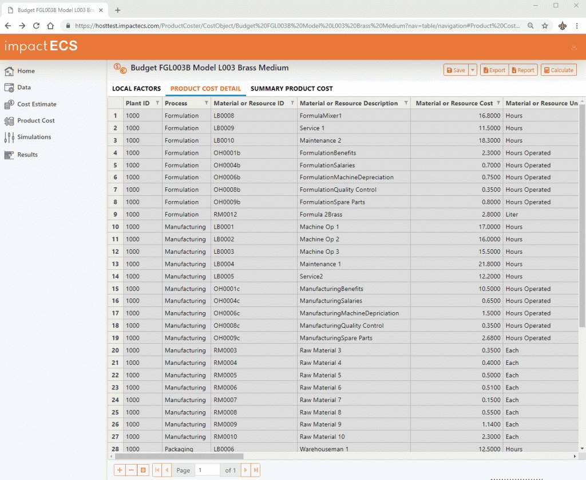Save the budget with the Save button

click(456, 70)
